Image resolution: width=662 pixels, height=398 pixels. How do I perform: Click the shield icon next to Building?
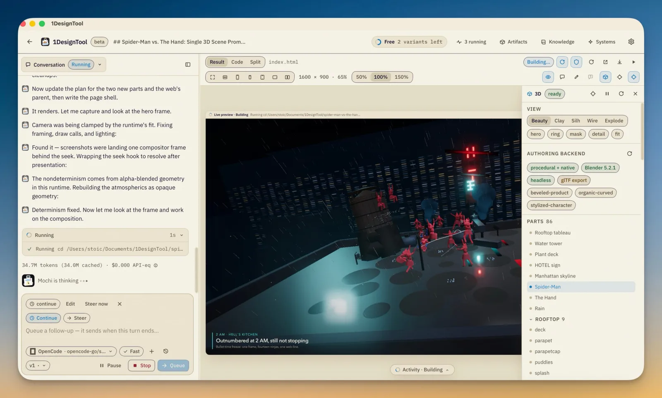point(576,62)
